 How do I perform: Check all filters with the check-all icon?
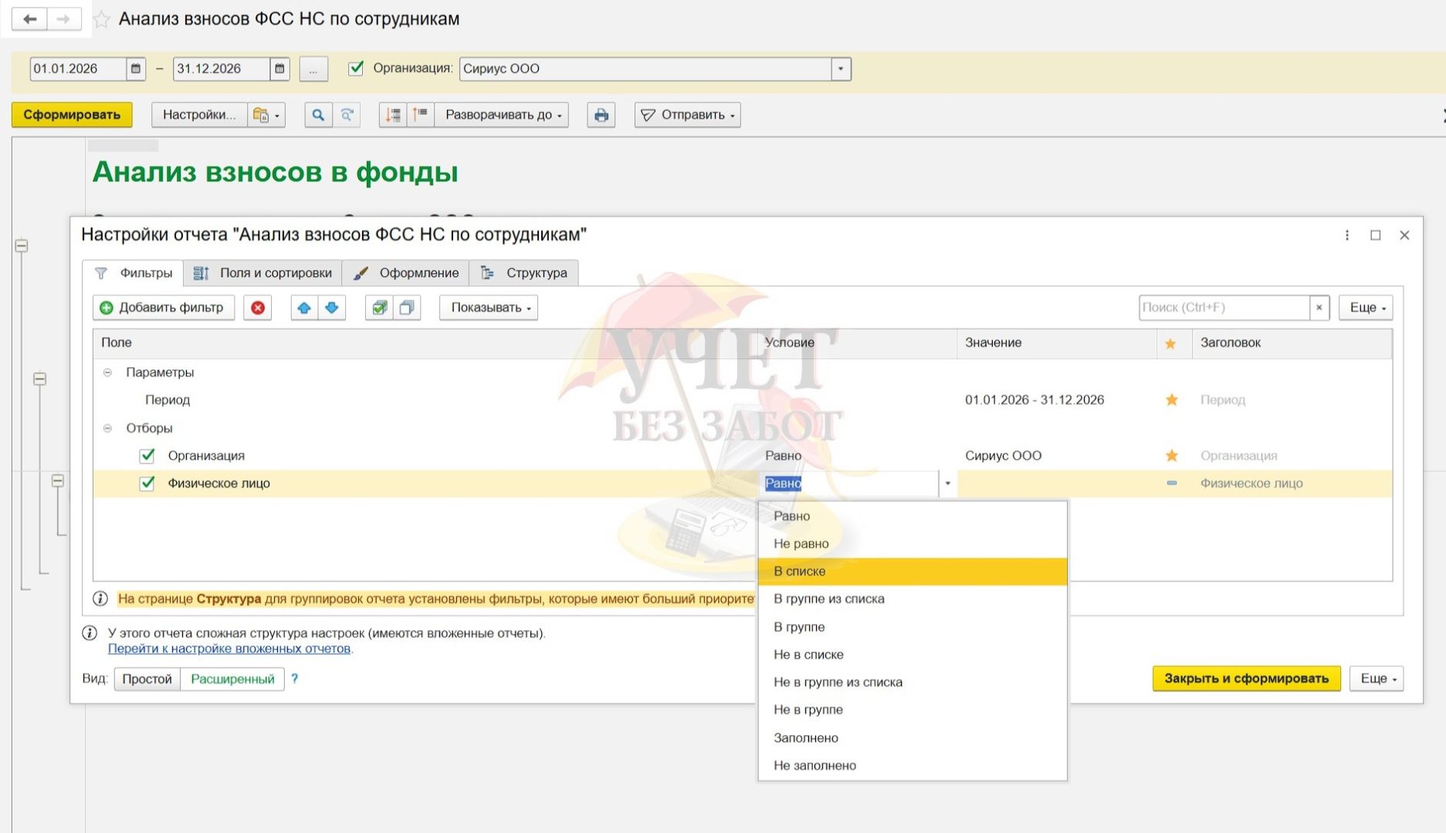379,308
